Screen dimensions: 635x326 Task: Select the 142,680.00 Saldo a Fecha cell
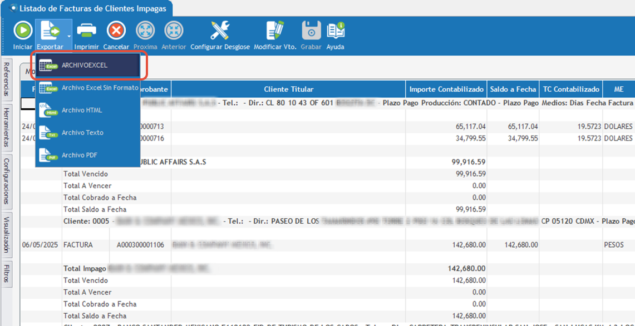click(x=513, y=245)
